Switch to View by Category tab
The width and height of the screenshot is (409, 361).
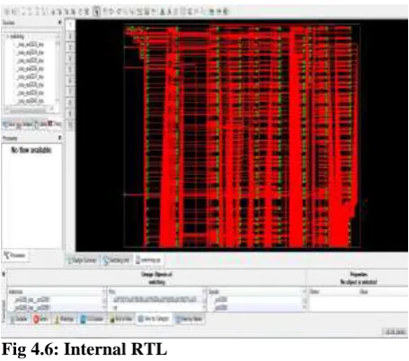coord(154,319)
